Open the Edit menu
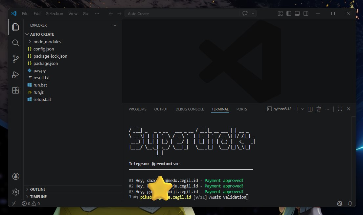Viewport: 363px width, 215px height. (37, 14)
